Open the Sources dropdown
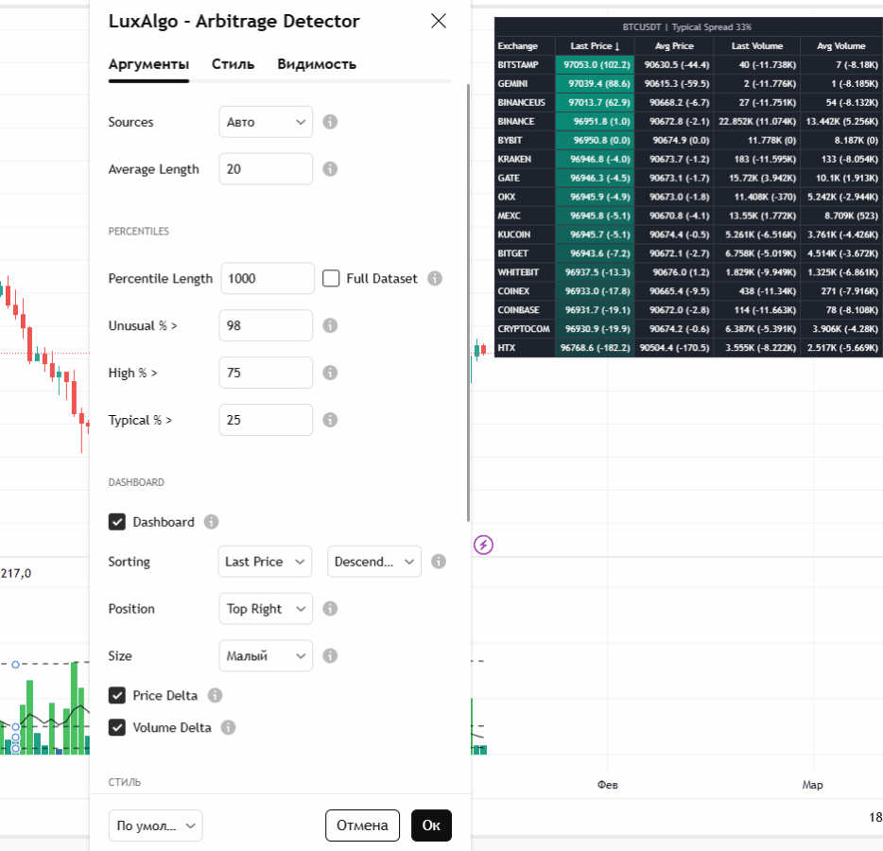This screenshot has height=851, width=883. 266,122
